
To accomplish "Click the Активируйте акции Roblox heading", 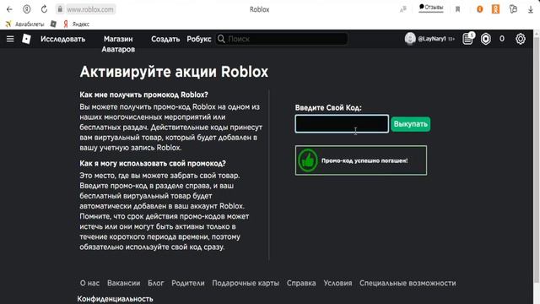I will click(x=174, y=72).
